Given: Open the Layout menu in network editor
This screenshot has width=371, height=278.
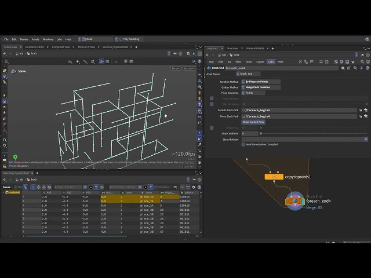Looking at the screenshot, I should pyautogui.click(x=260, y=62).
